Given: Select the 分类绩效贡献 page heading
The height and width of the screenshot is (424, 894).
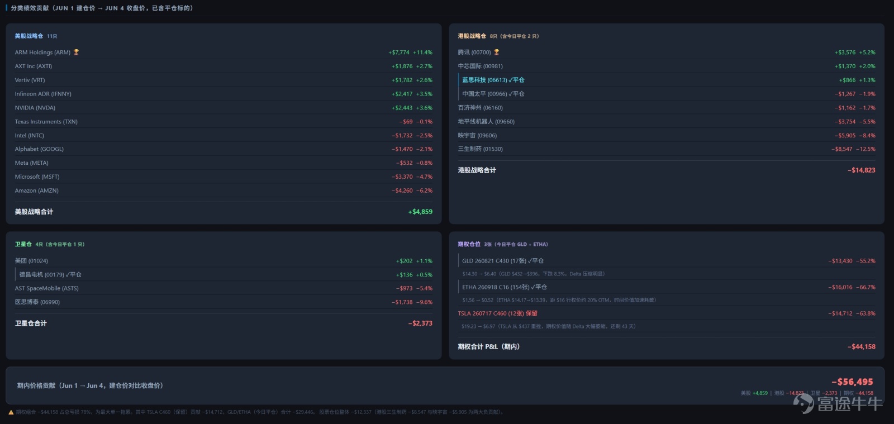Looking at the screenshot, I should (x=102, y=8).
